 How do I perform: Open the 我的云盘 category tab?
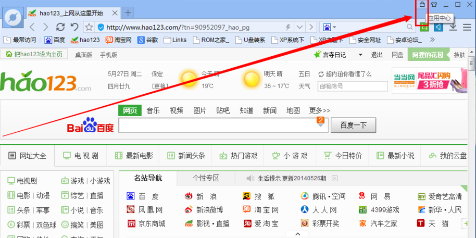(x=448, y=156)
